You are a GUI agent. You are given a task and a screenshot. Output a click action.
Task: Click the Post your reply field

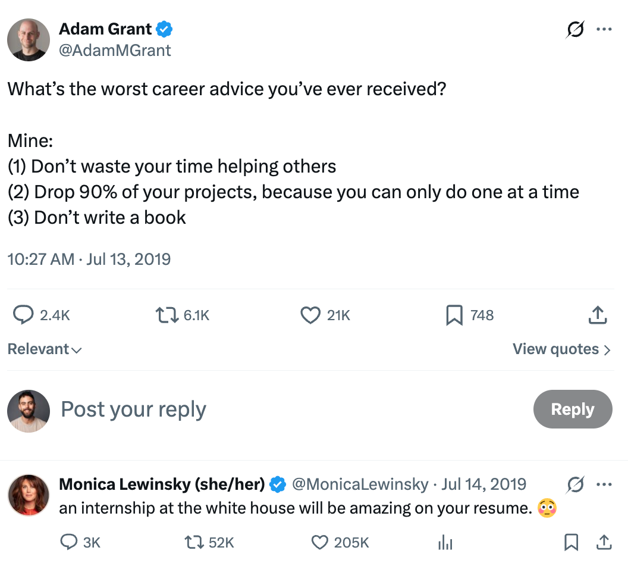(133, 409)
